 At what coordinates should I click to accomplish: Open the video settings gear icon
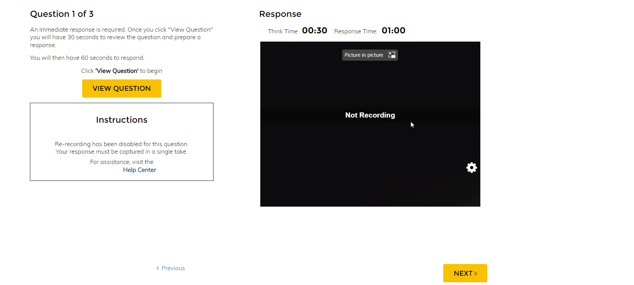471,168
